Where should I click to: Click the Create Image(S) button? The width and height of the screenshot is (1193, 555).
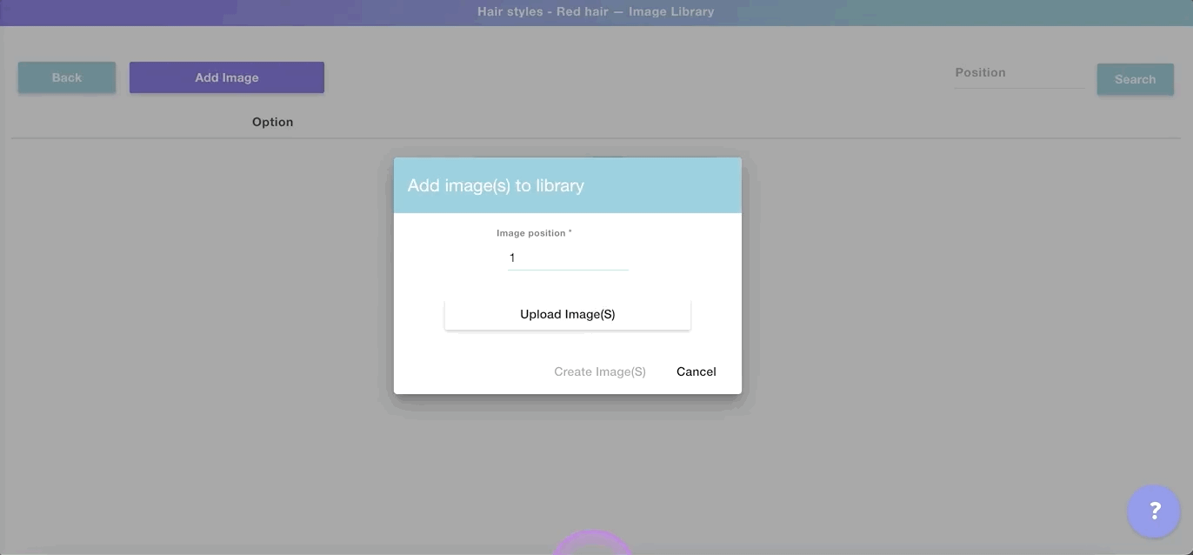599,371
